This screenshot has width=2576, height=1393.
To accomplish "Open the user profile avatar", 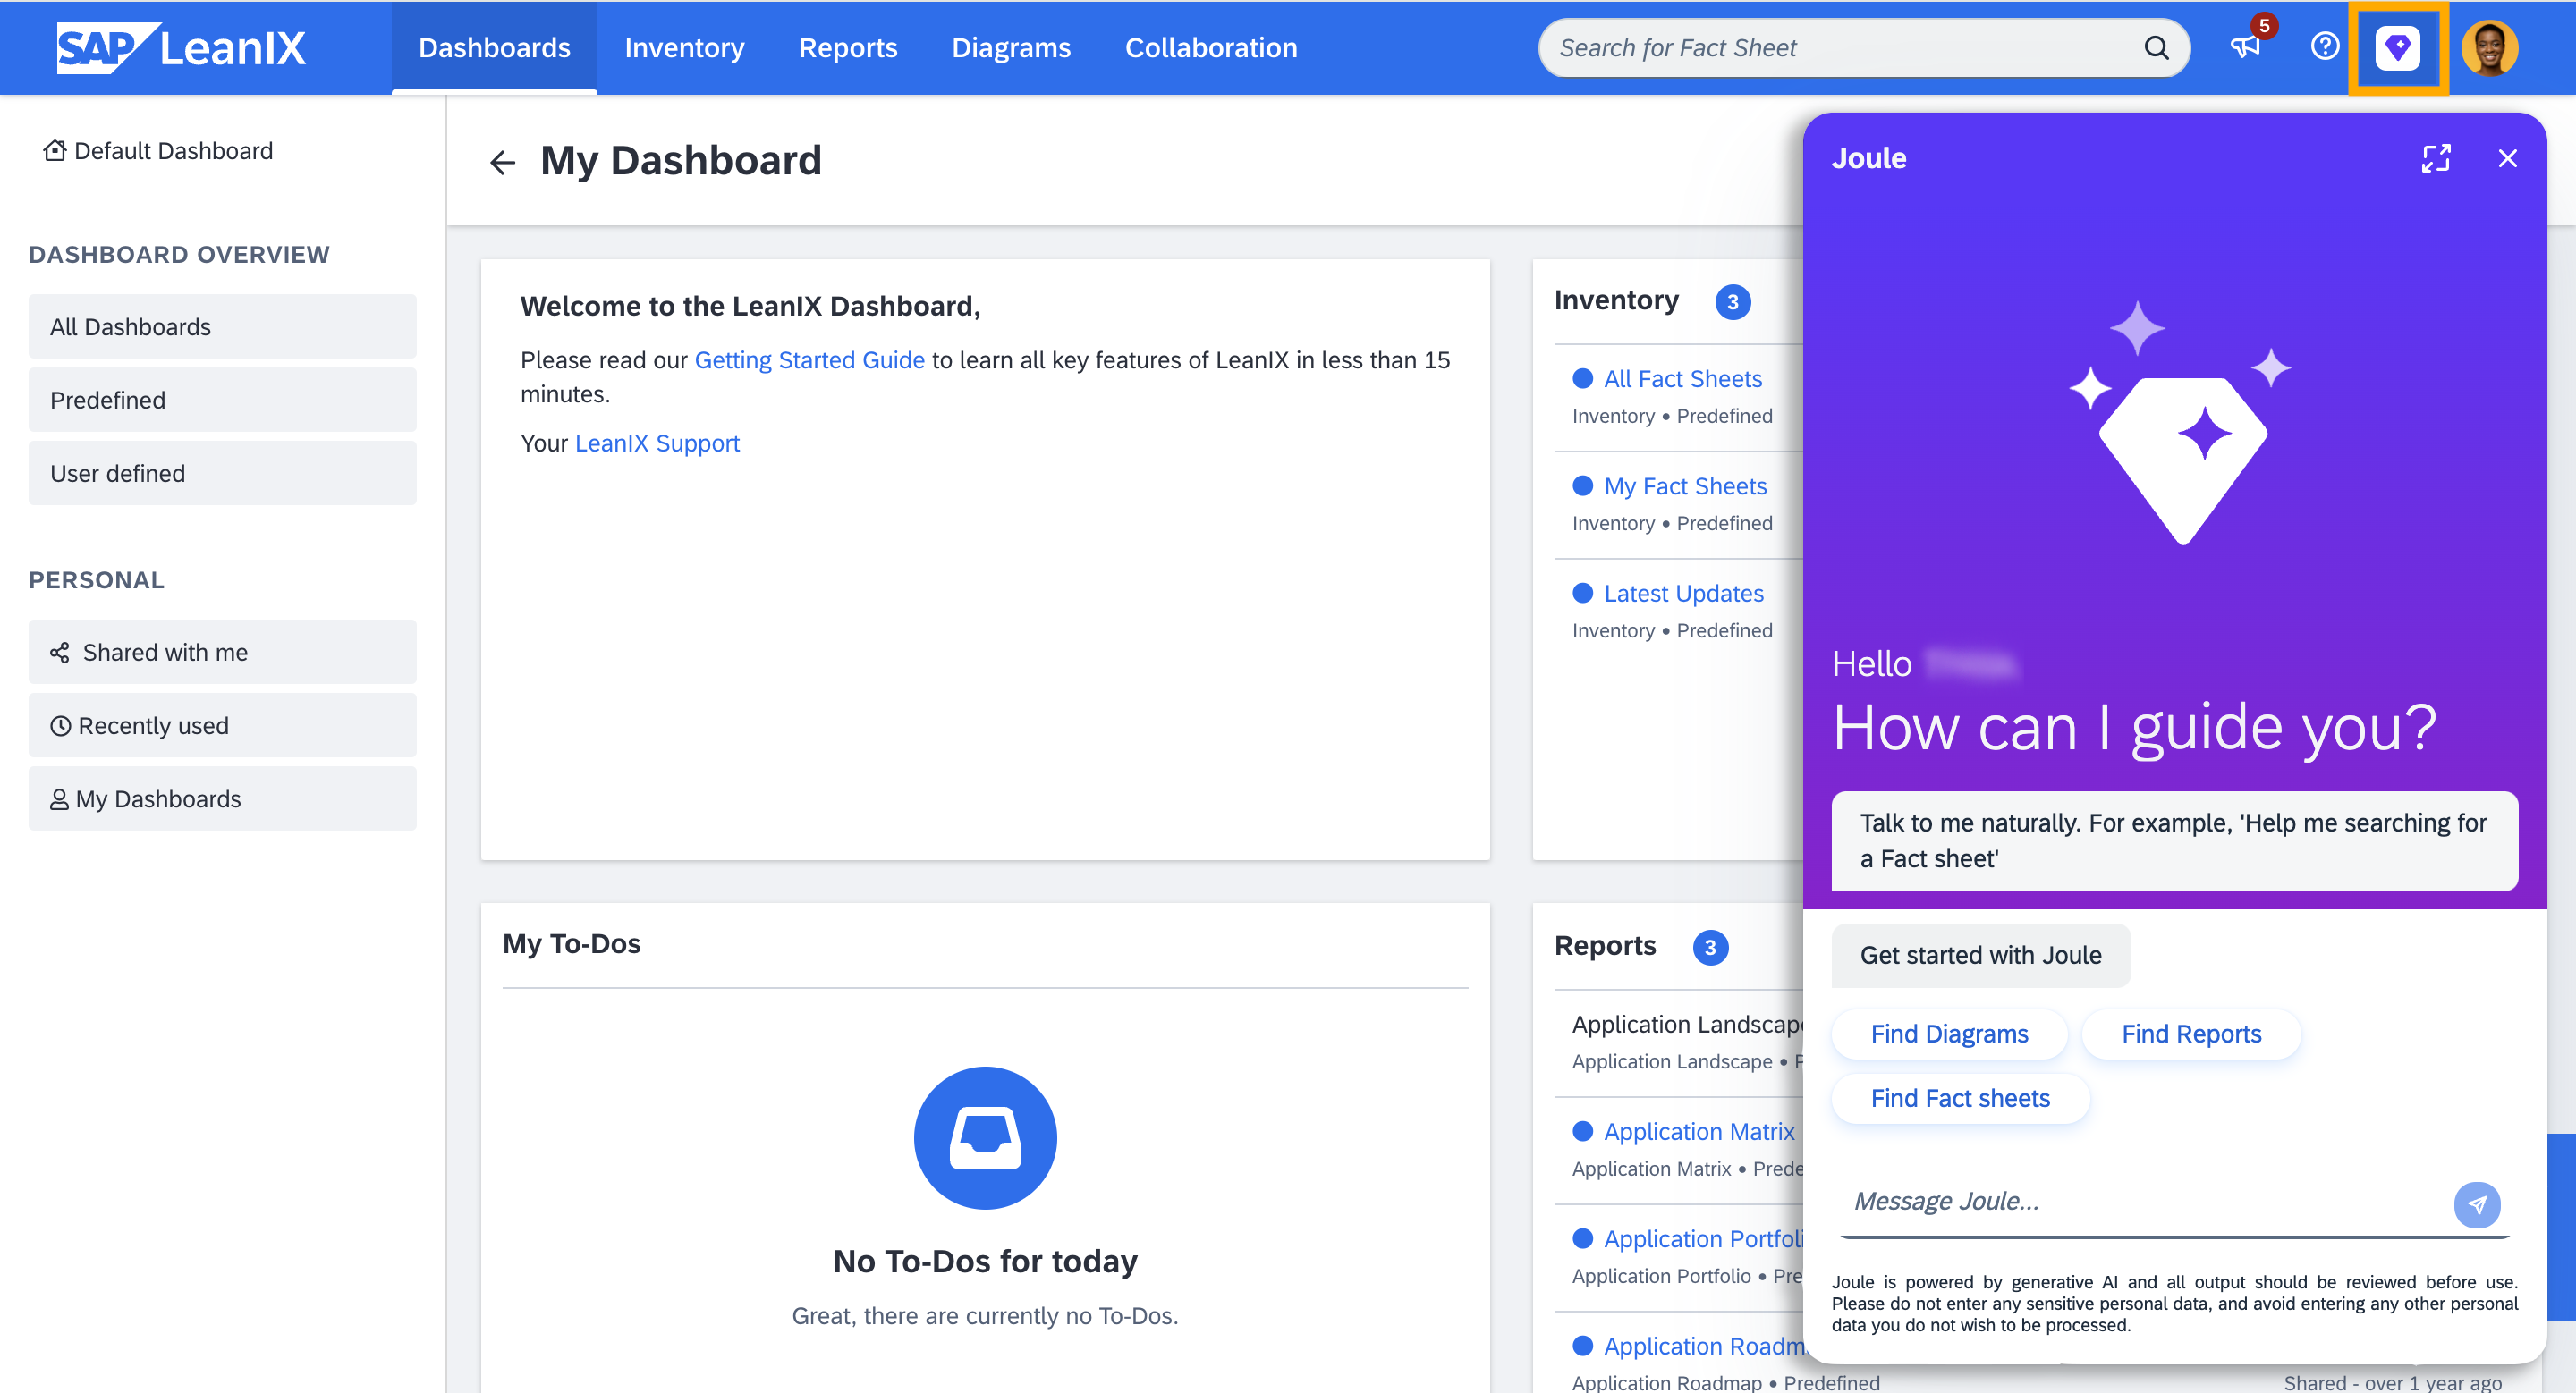I will (x=2488, y=47).
